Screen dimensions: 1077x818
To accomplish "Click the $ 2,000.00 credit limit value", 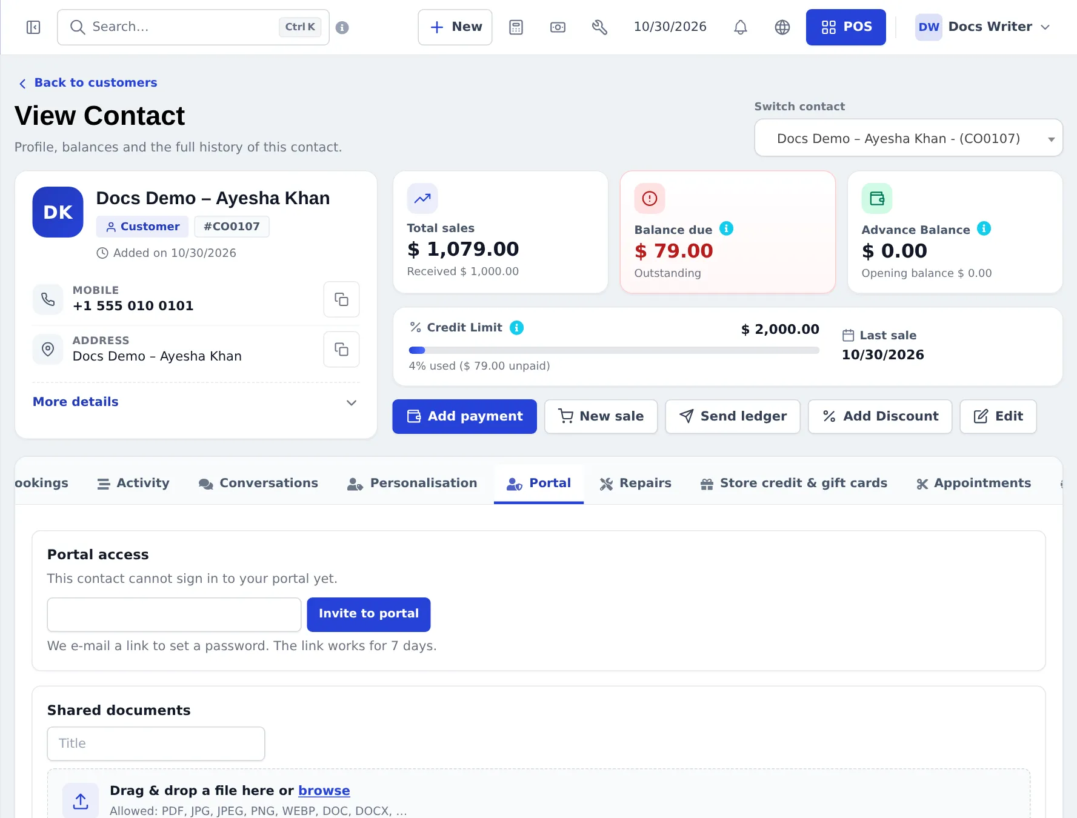I will pyautogui.click(x=780, y=330).
